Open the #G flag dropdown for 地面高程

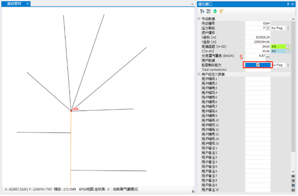pos(288,46)
